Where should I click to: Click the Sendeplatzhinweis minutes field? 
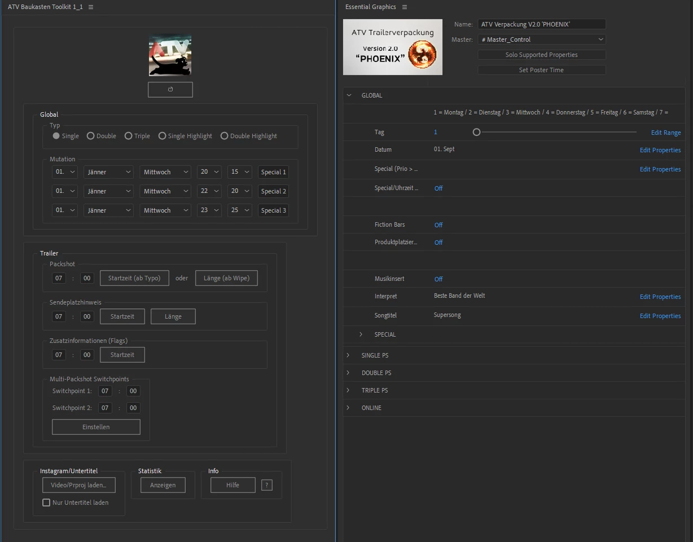pyautogui.click(x=87, y=316)
